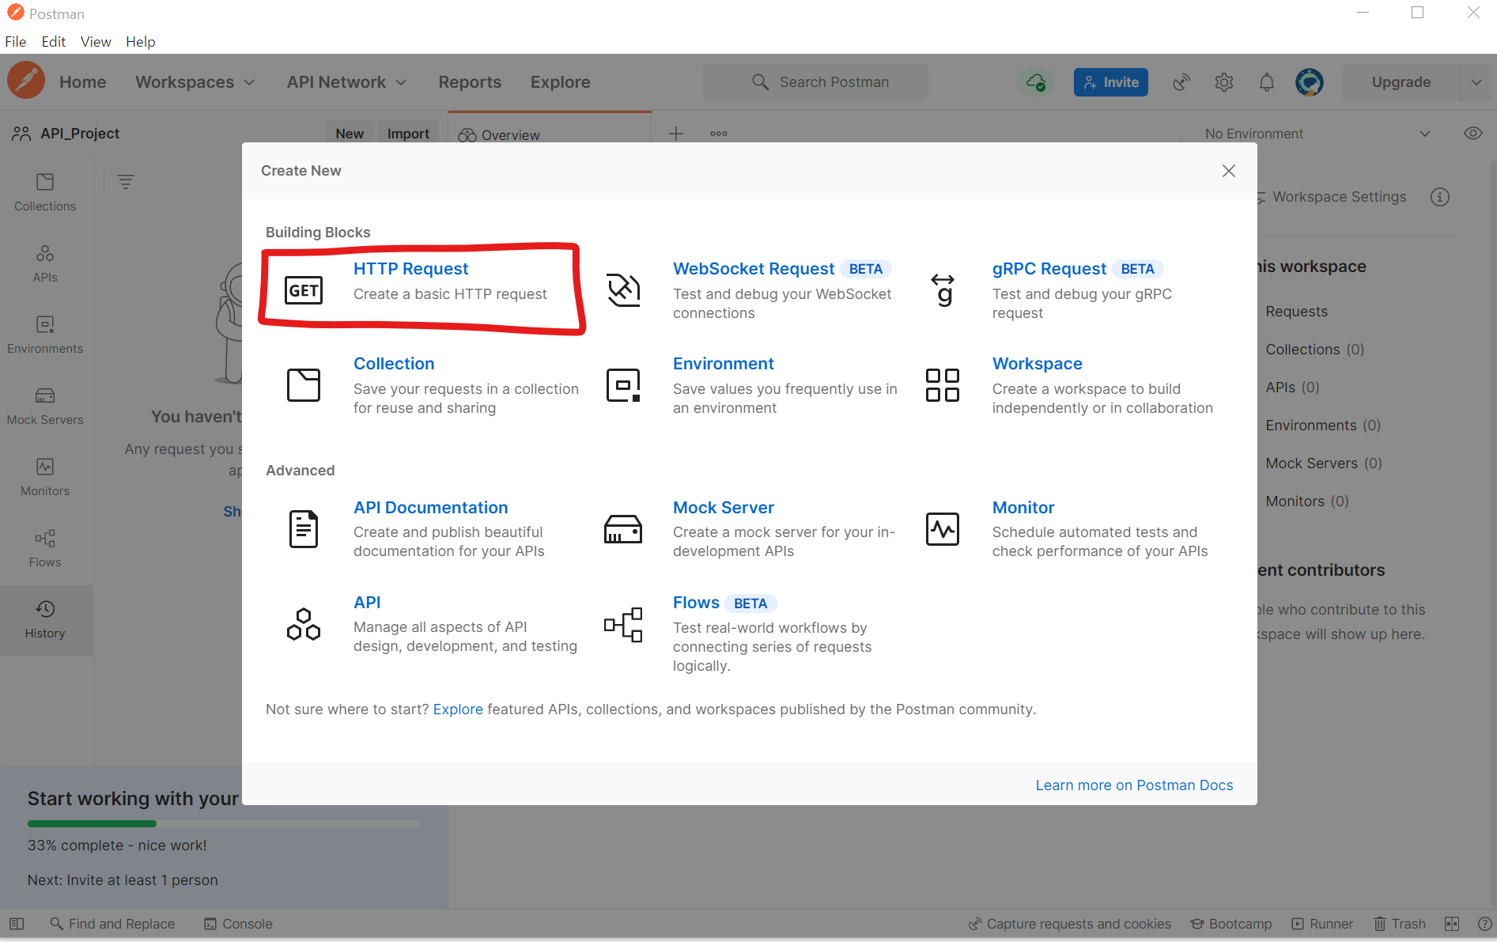
Task: Click the Collection folder icon in dialog
Action: (x=304, y=385)
